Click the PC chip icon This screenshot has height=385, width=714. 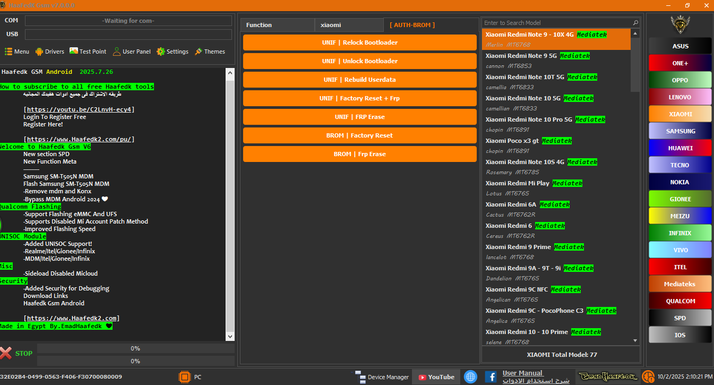coord(184,377)
